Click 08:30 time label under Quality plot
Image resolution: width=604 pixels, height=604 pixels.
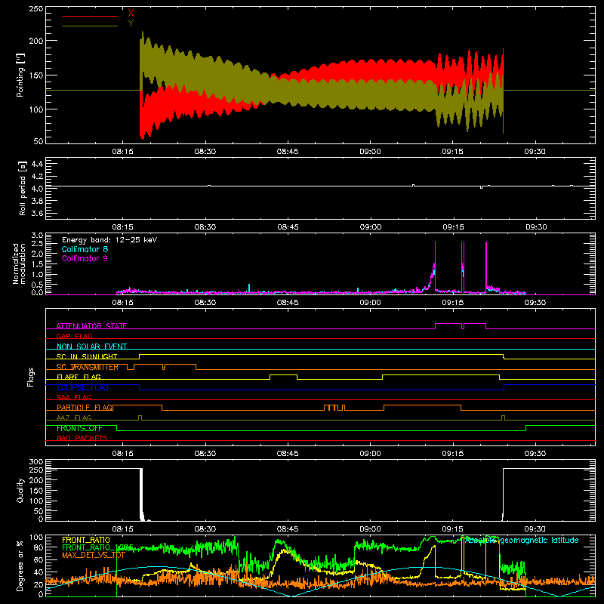205,529
